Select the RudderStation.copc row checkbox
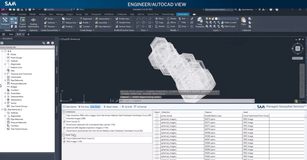 (x=157, y=116)
